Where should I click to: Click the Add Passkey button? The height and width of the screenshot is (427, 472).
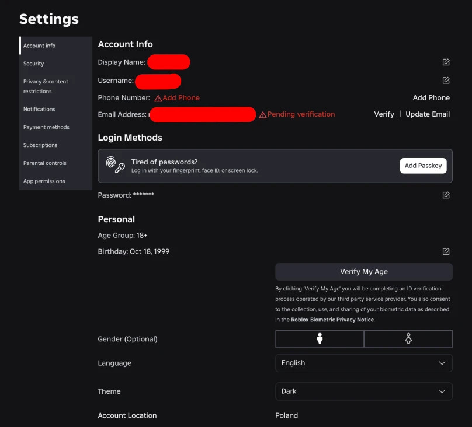pos(423,166)
